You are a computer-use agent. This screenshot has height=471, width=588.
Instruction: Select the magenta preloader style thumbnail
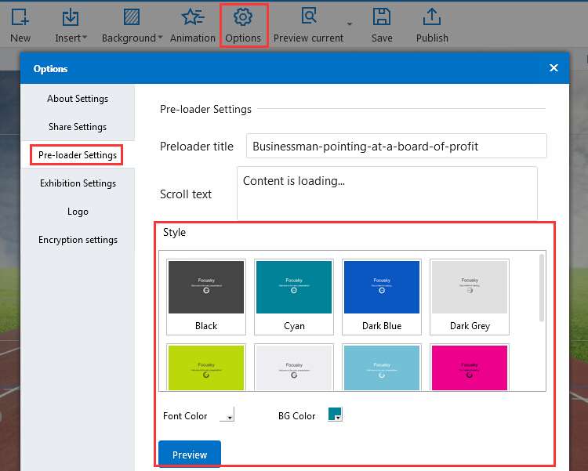tap(470, 367)
